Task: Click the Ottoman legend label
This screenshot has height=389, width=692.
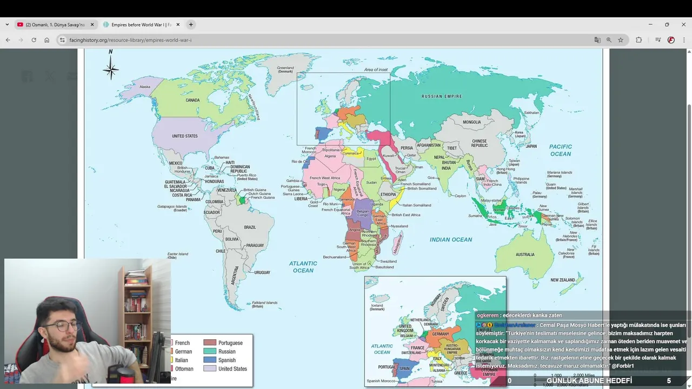Action: click(184, 369)
